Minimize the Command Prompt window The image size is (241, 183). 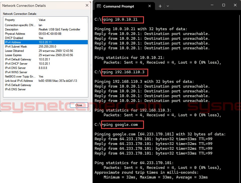[212, 5]
